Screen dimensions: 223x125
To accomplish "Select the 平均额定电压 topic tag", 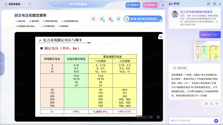I will click(48, 26).
